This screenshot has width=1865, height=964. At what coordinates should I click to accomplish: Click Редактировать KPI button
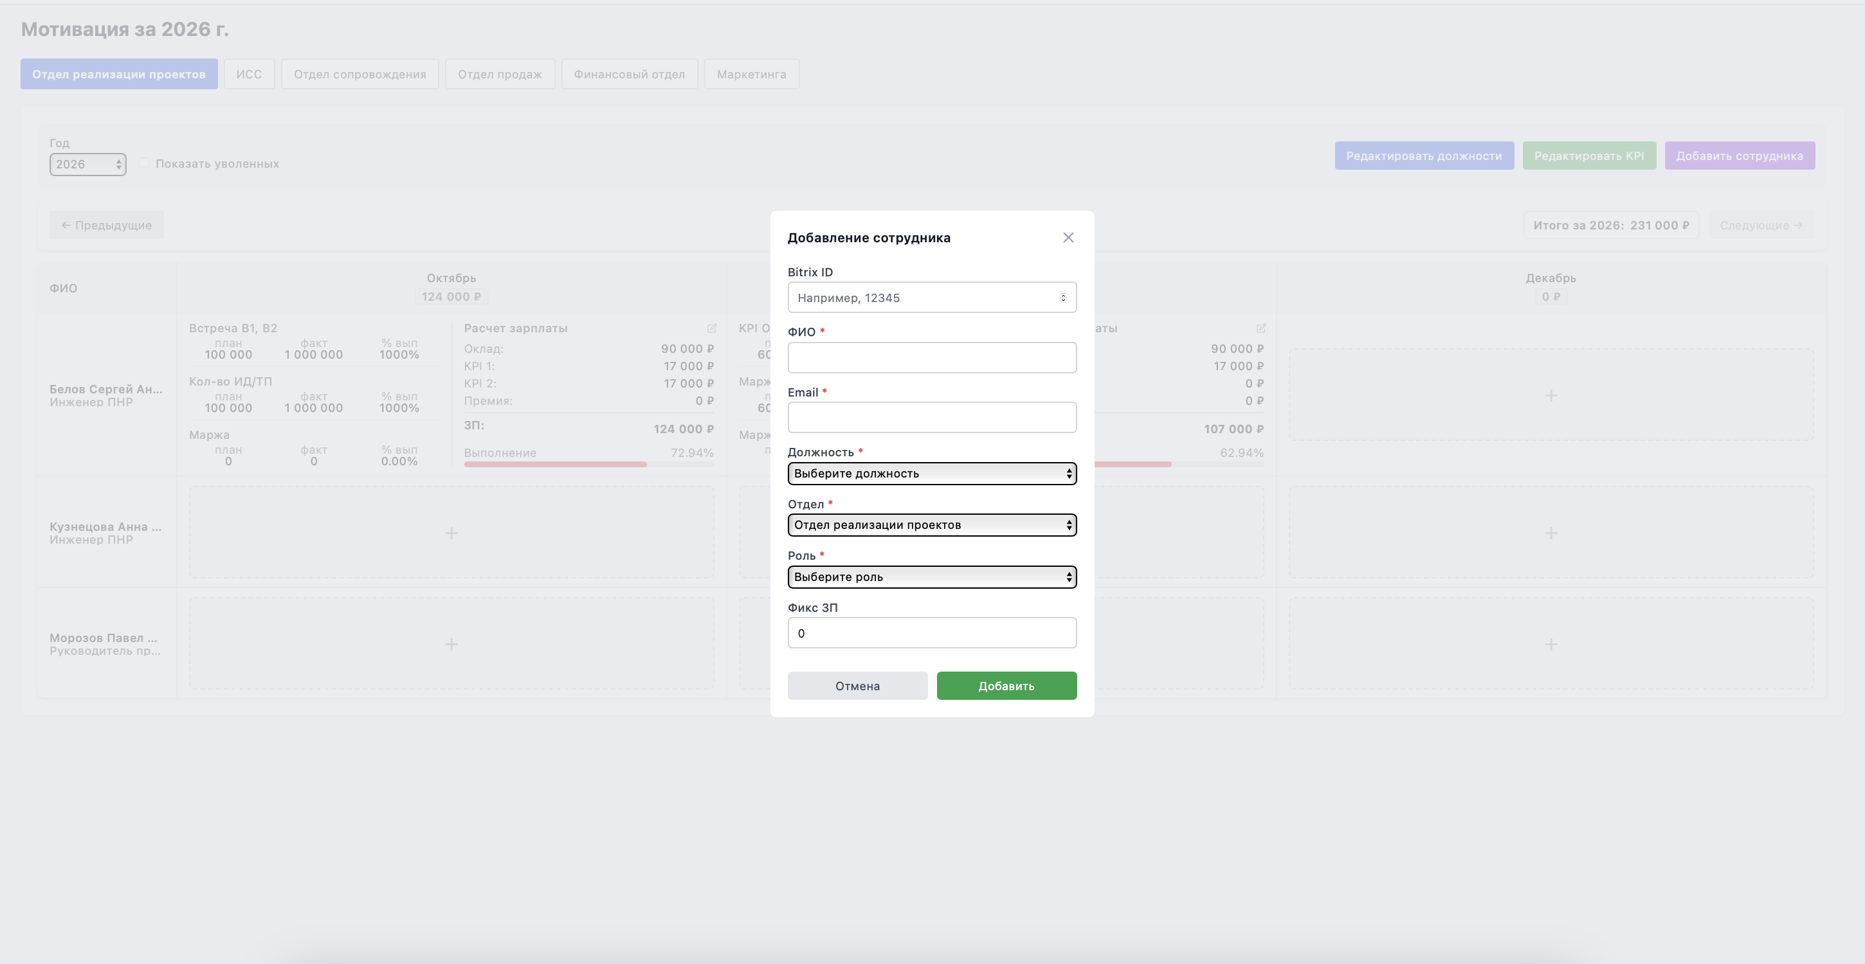point(1589,156)
